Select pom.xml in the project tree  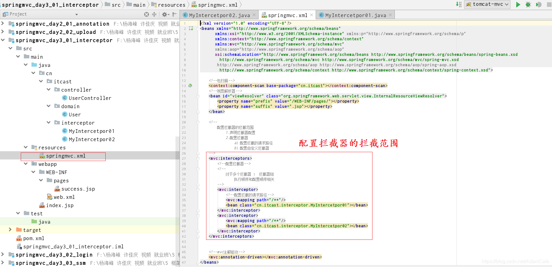point(34,239)
